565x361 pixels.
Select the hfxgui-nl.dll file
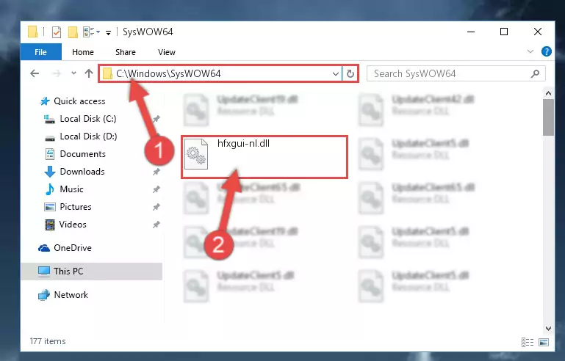click(264, 157)
